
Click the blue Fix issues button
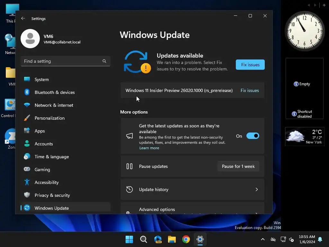point(250,65)
